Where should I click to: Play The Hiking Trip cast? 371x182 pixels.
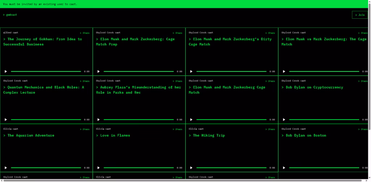pyautogui.click(x=191, y=168)
